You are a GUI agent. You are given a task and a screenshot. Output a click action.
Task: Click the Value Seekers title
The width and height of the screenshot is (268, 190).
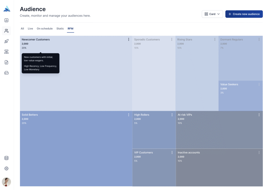click(229, 84)
